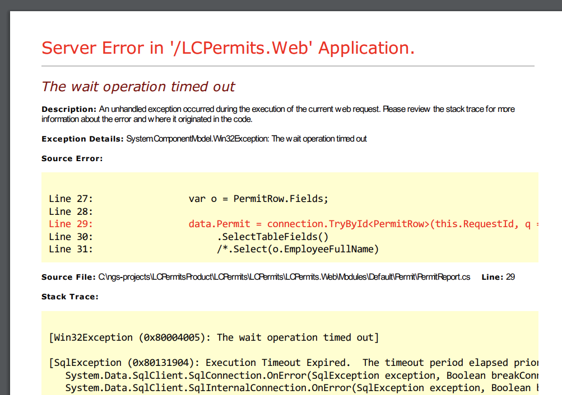Click the 'SqlInternalConnection.OnError' stack trace line
The width and height of the screenshot is (562, 395).
[302, 388]
